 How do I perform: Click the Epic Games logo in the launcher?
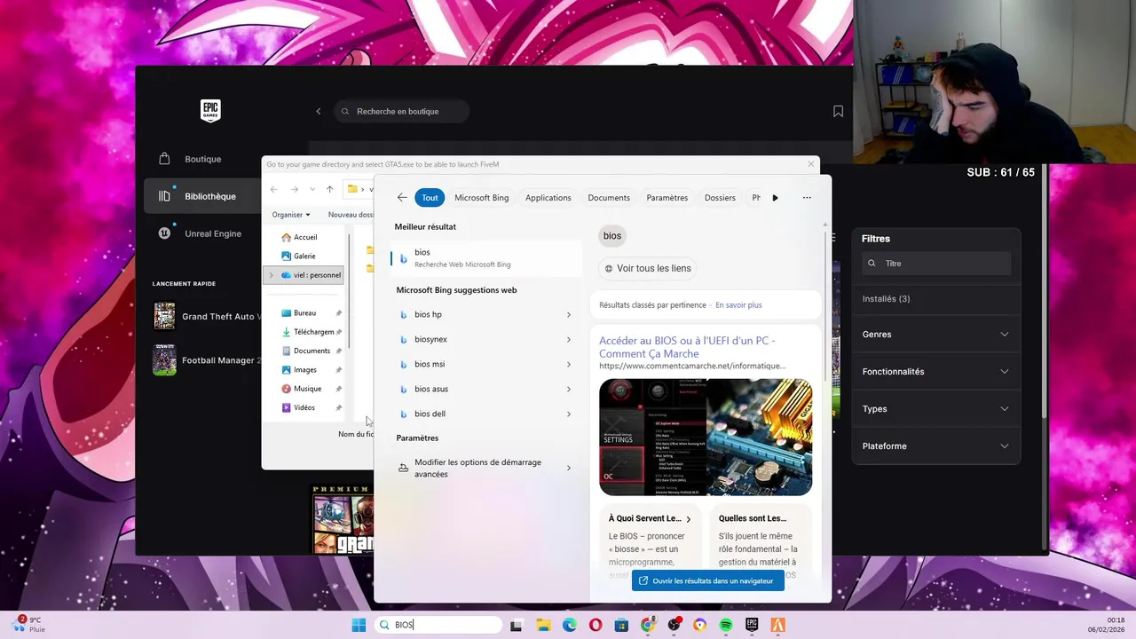click(x=210, y=111)
